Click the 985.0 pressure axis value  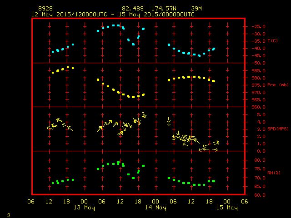[259, 71]
